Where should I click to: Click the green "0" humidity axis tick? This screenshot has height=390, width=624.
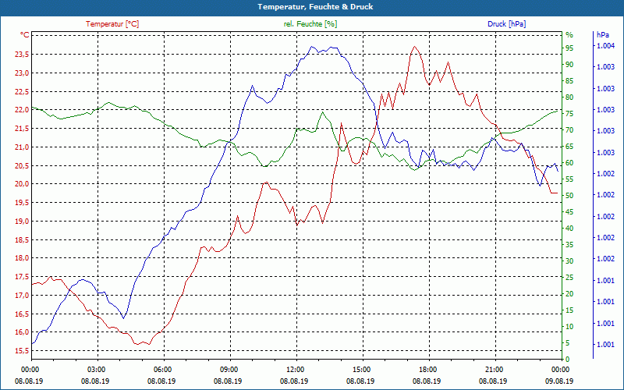tap(568, 360)
